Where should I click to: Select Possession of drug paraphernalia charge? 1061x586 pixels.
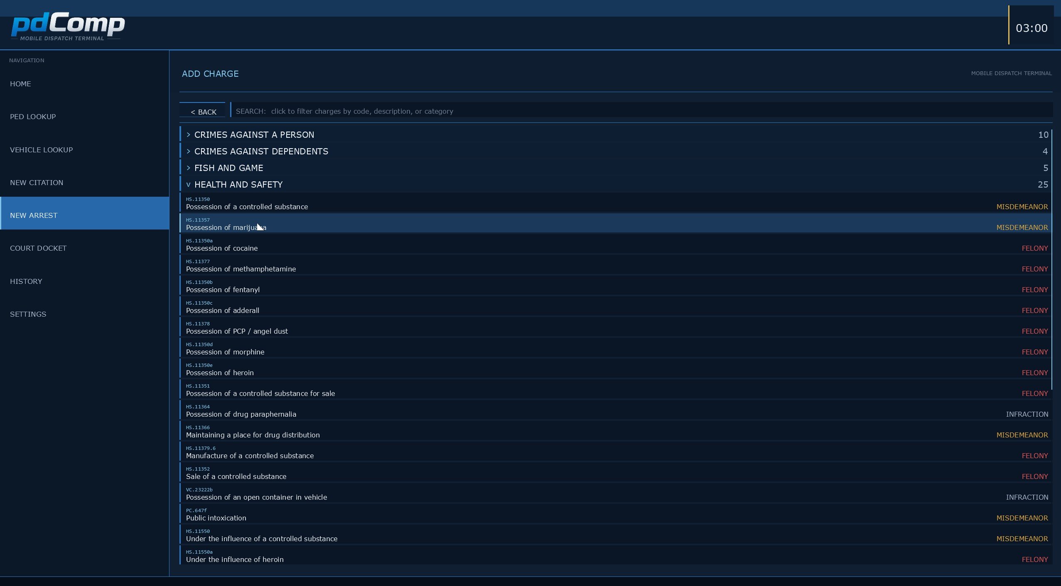pos(616,410)
